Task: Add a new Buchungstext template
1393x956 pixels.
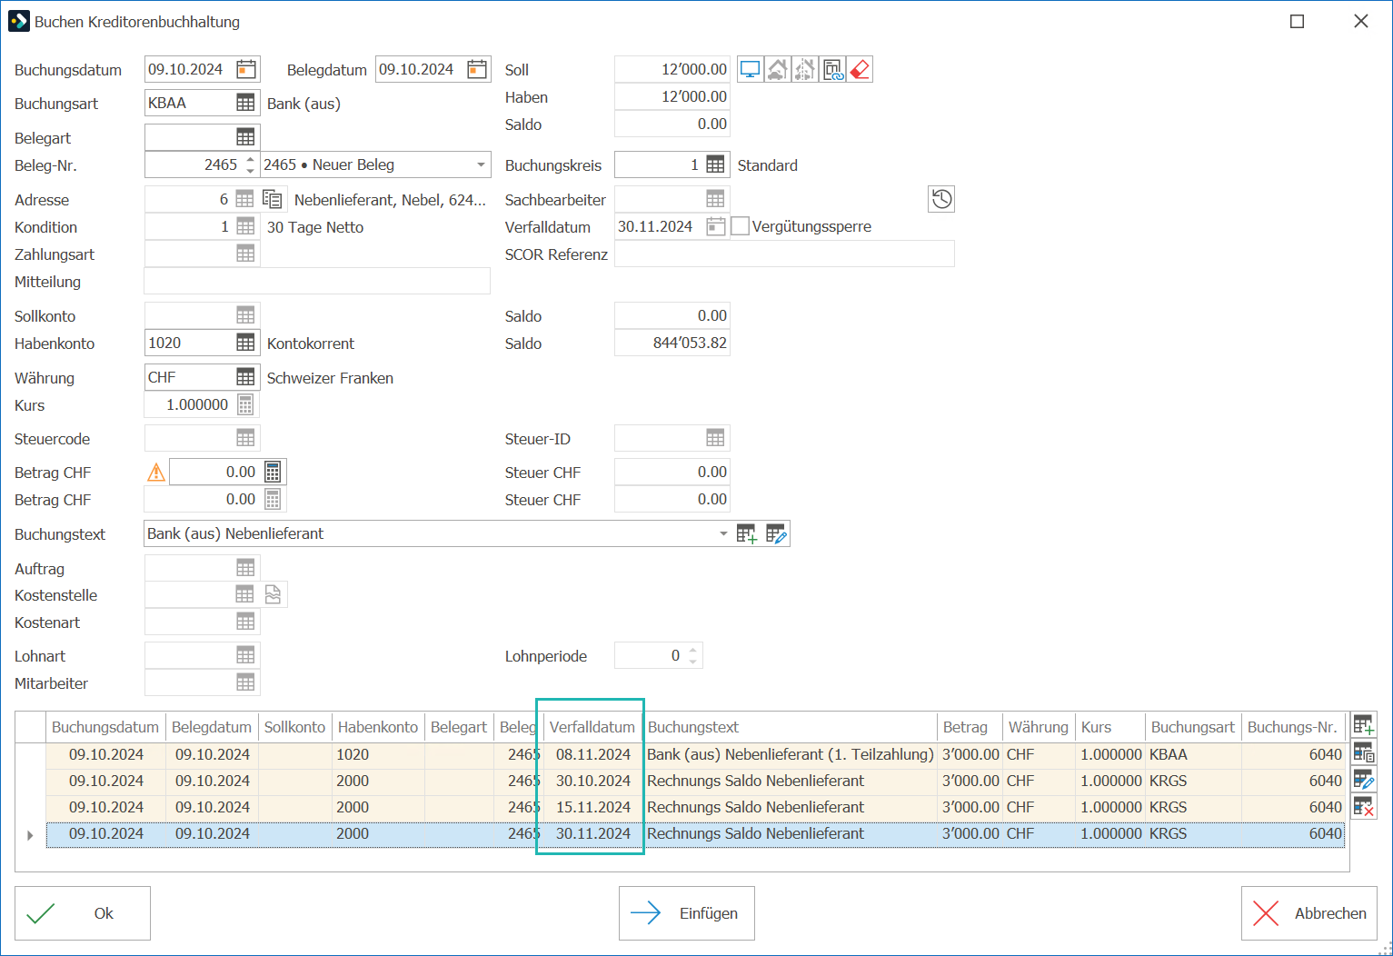Action: click(747, 534)
